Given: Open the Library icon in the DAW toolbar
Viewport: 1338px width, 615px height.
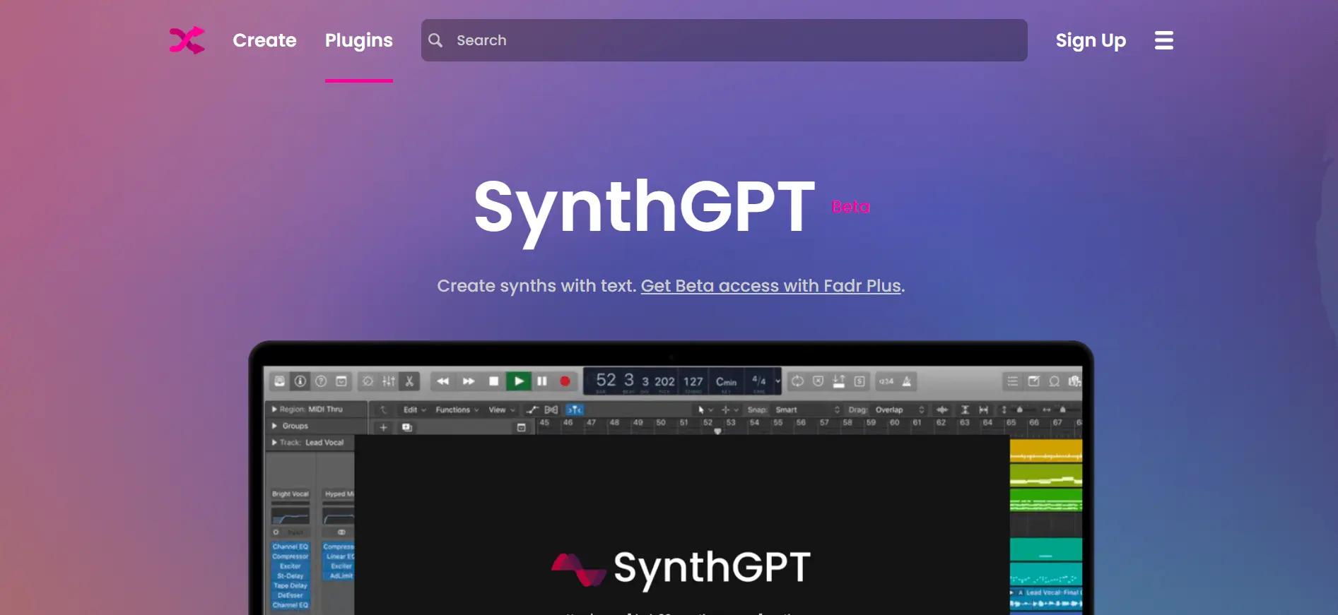Looking at the screenshot, I should [x=280, y=381].
